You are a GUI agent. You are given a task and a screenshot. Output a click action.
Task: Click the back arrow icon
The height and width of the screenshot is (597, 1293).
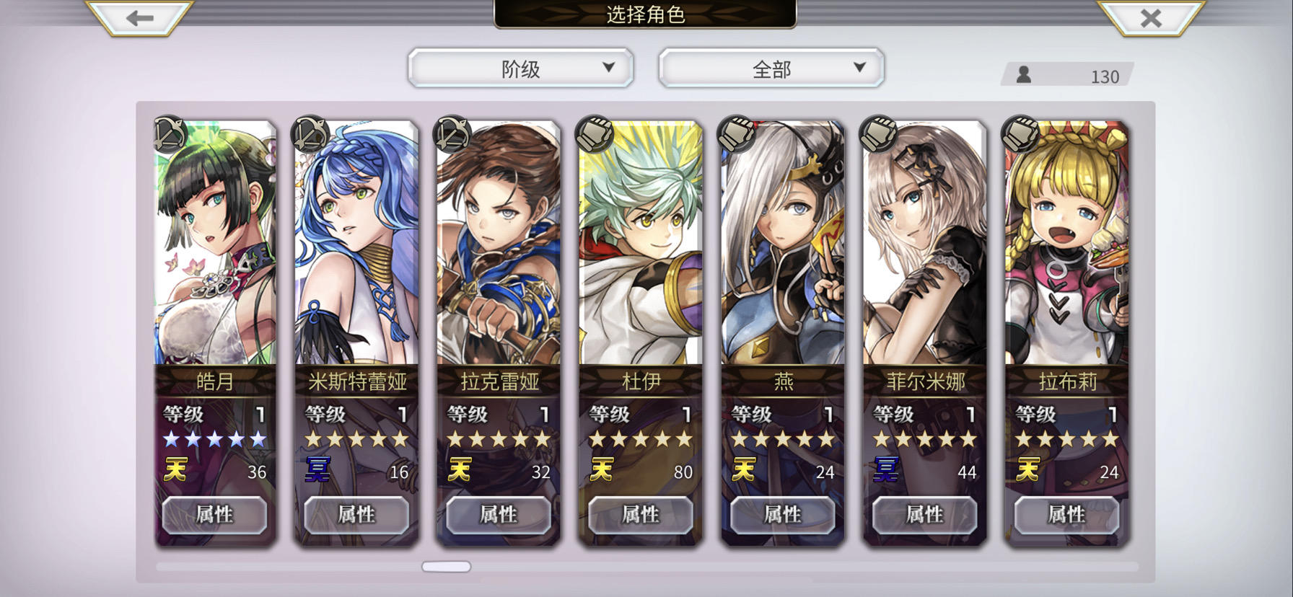[139, 18]
